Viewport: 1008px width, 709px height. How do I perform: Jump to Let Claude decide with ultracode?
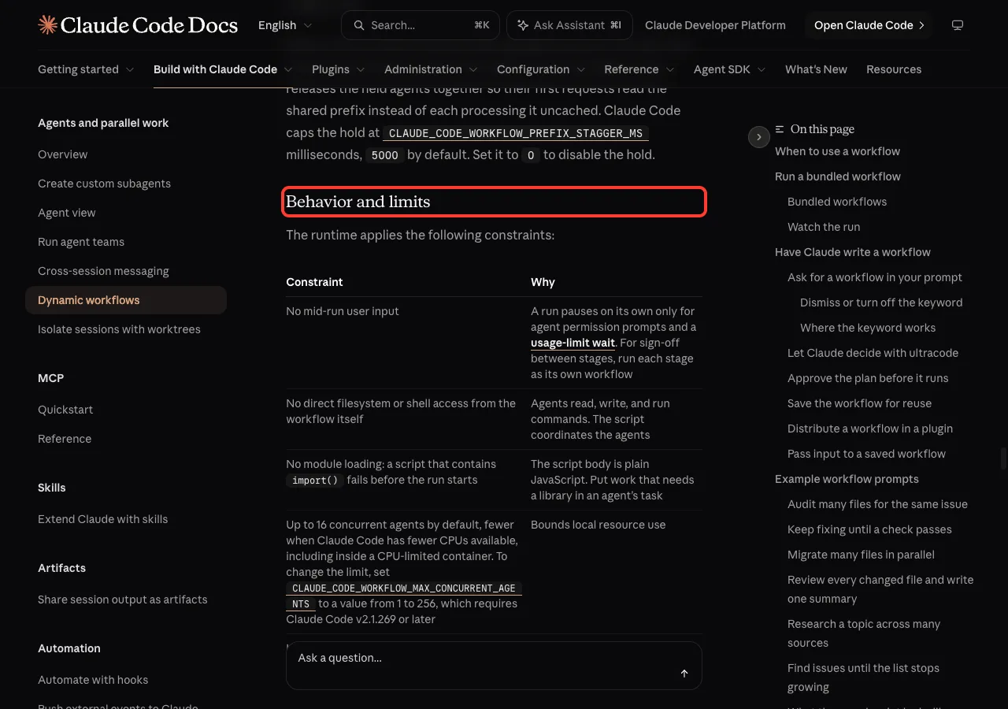[873, 353]
